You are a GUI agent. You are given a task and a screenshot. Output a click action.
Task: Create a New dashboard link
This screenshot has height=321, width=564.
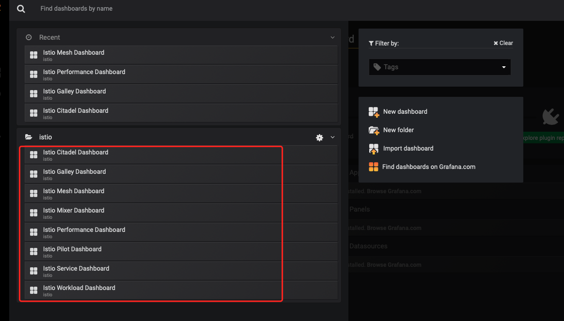(405, 112)
